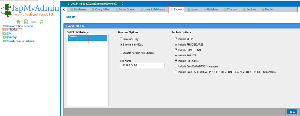The height and width of the screenshot is (116, 300).
Task: Open the Charsets tab
Action: (x=231, y=10)
